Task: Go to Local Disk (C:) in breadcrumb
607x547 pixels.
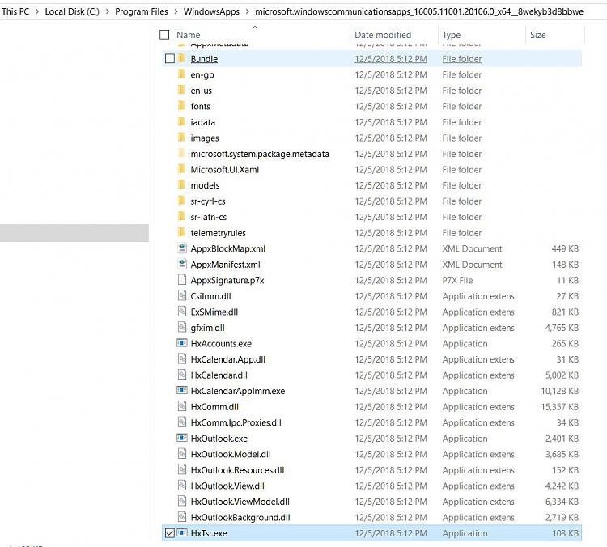Action: coord(72,11)
